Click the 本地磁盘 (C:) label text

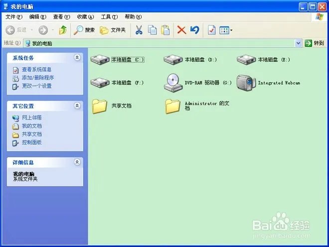128,60
